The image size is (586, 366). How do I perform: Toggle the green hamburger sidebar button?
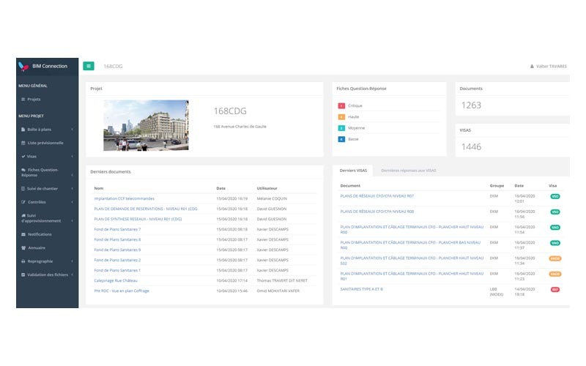[x=89, y=66]
